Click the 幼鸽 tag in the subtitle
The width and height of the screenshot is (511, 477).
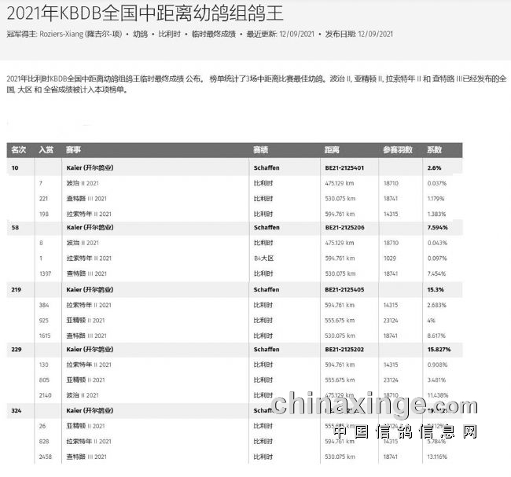pos(140,35)
